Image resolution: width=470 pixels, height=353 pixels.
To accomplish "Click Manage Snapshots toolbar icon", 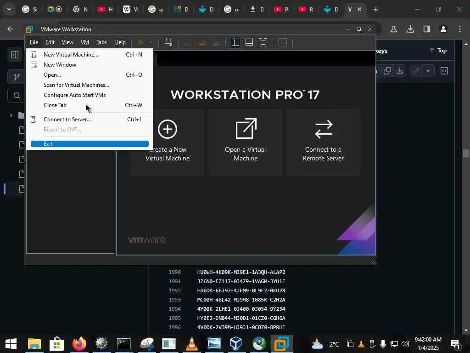I will pos(216,43).
